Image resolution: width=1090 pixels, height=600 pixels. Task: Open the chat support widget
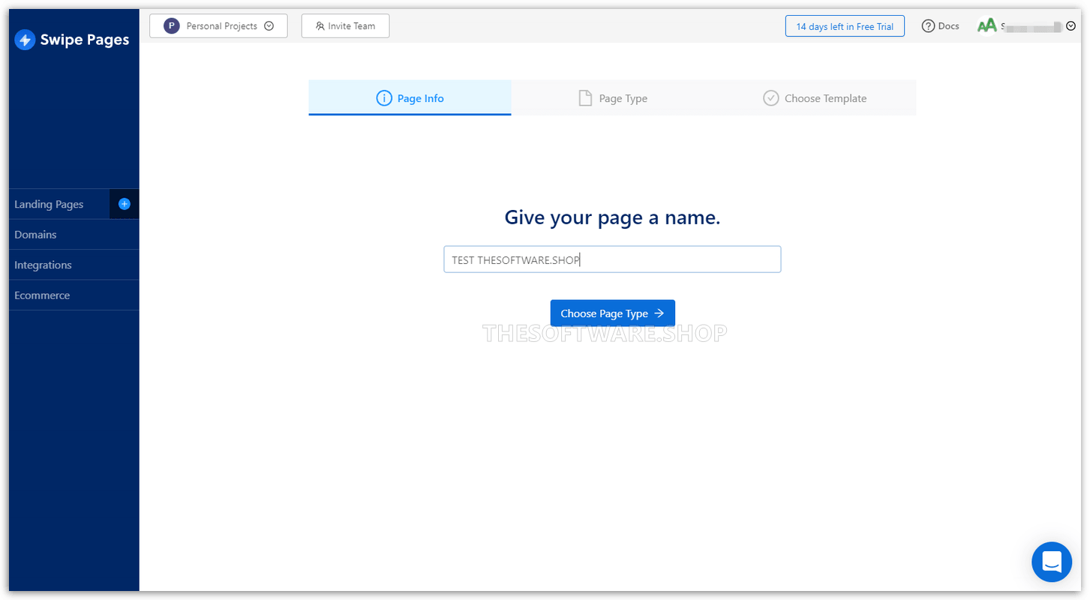click(x=1051, y=562)
